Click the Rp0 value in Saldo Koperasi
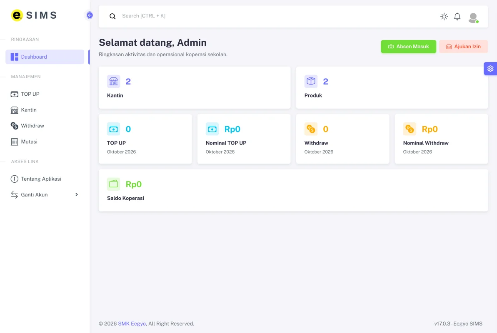 coord(134,184)
